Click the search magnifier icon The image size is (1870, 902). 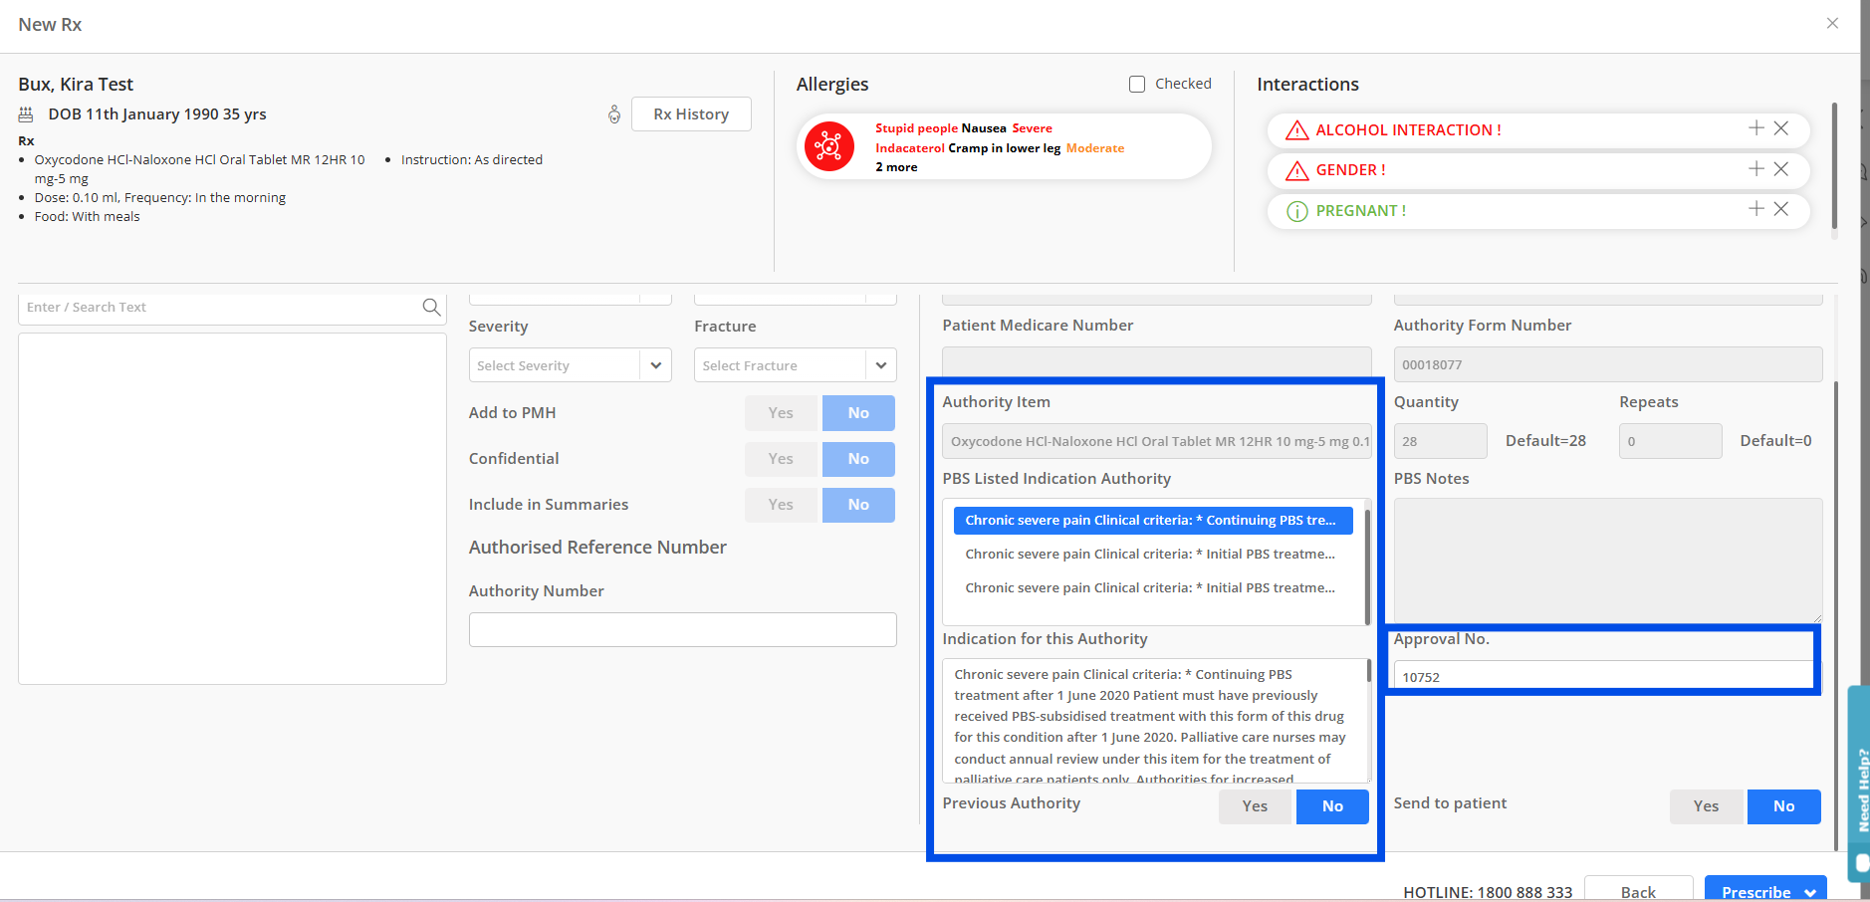click(x=431, y=308)
